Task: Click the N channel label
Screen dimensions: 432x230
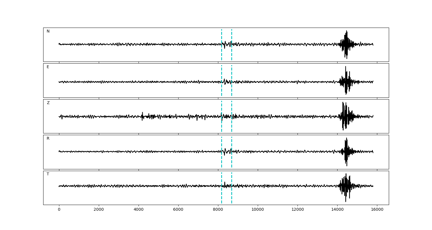Action: (x=48, y=31)
